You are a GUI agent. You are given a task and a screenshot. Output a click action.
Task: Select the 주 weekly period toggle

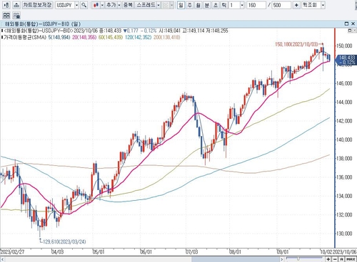click(189, 5)
